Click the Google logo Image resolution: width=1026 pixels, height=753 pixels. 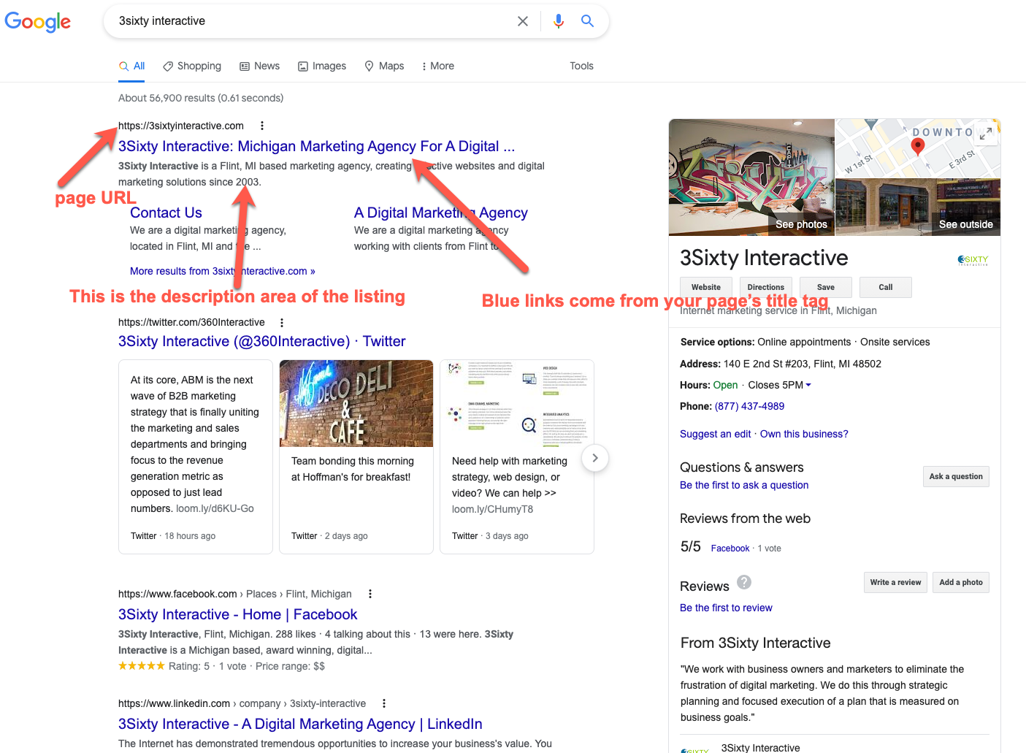[38, 22]
